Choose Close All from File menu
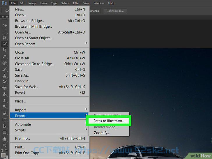The width and height of the screenshot is (212, 159). [50, 58]
